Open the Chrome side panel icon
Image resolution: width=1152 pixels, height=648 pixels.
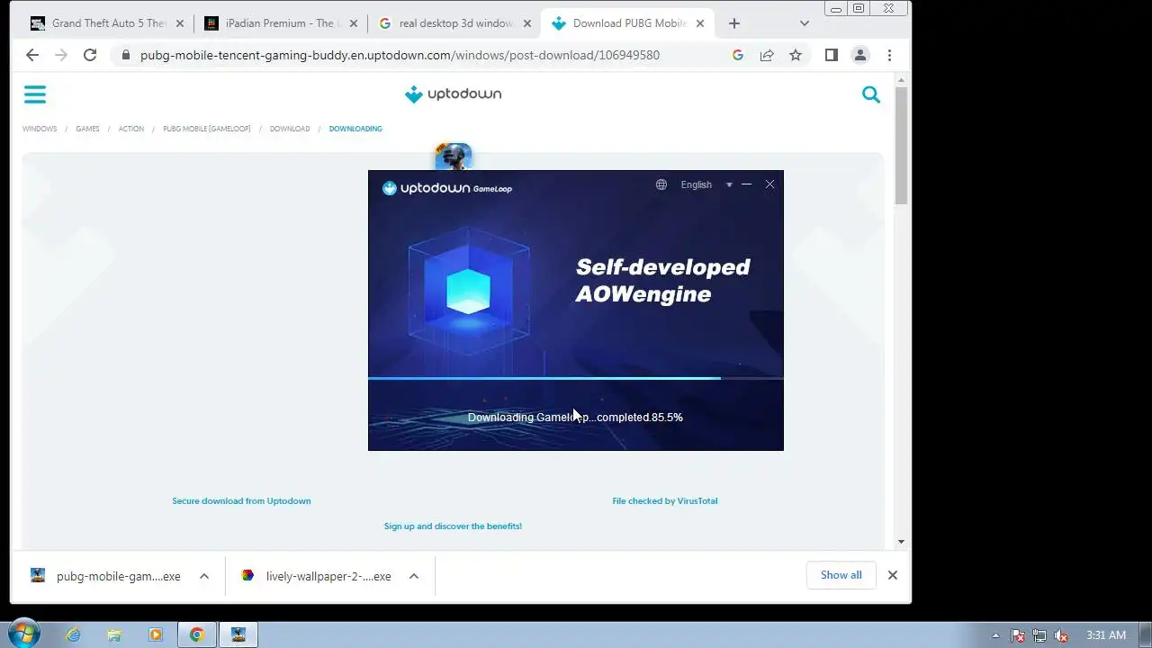832,55
